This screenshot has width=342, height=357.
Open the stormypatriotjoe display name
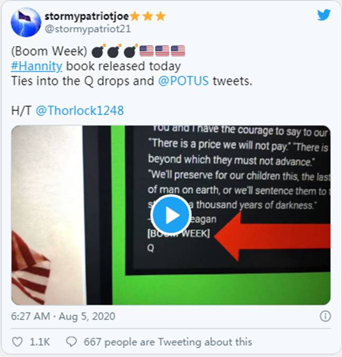point(87,16)
